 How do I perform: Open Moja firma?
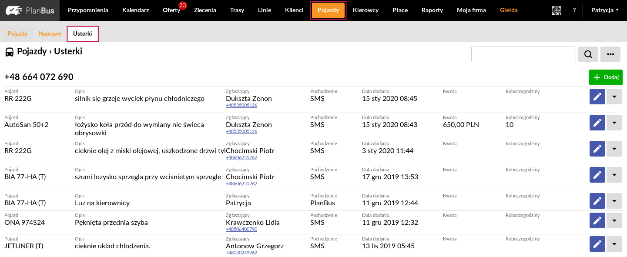471,10
